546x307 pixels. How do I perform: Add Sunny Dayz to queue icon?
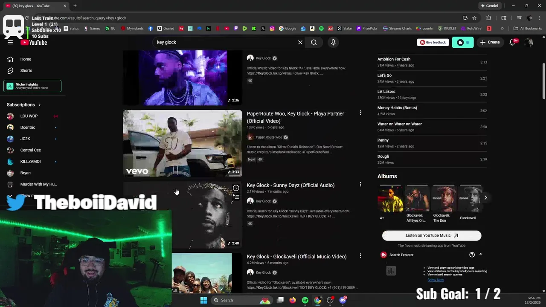click(236, 197)
